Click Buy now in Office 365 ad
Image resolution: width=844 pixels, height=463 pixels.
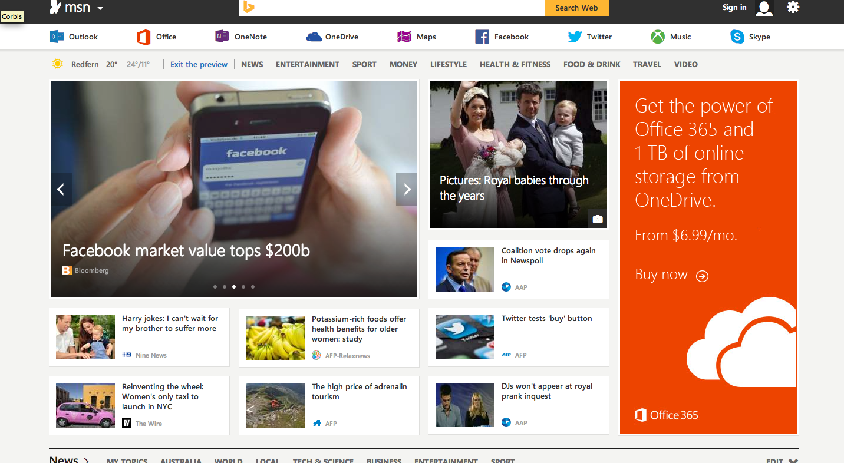(671, 275)
